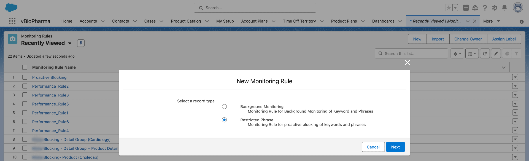
Task: Go to the Home tab
Action: pyautogui.click(x=67, y=21)
